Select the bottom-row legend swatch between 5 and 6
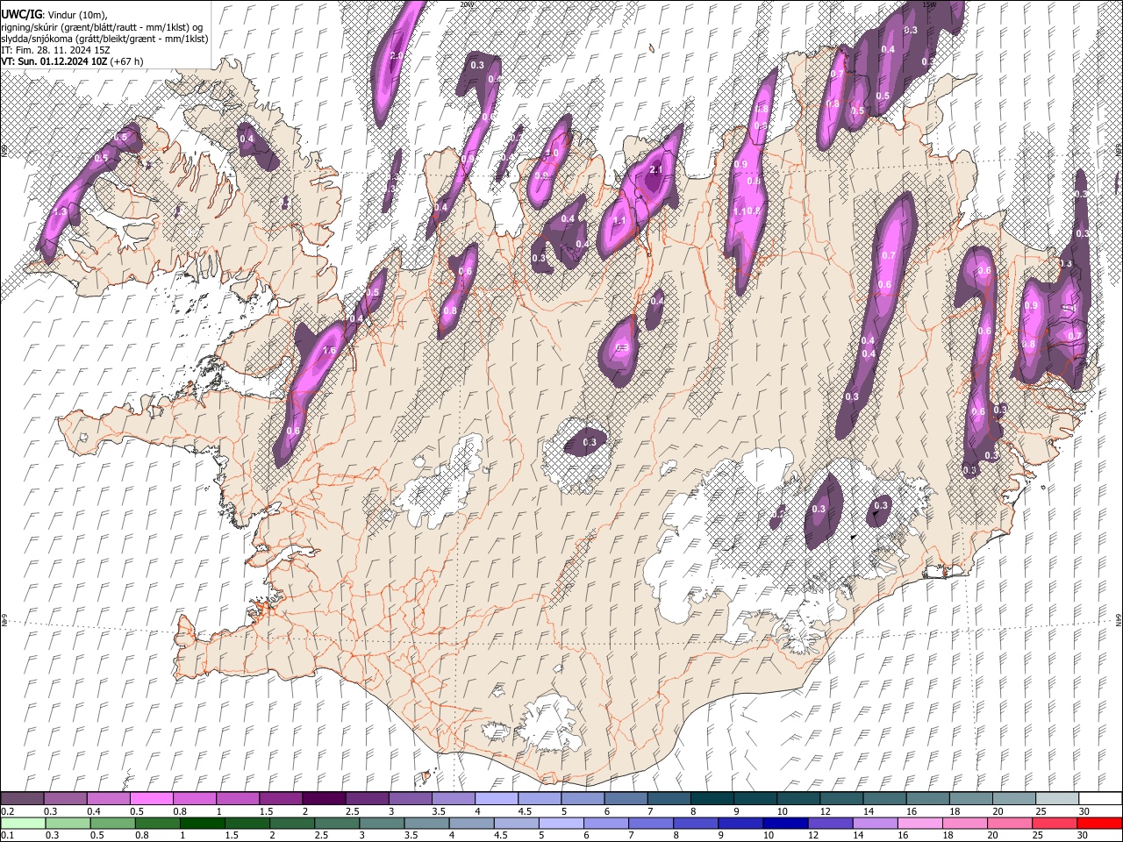This screenshot has width=1123, height=842. click(x=561, y=823)
